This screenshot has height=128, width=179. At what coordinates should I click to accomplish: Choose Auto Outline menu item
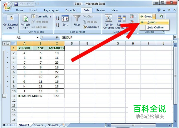(154, 27)
